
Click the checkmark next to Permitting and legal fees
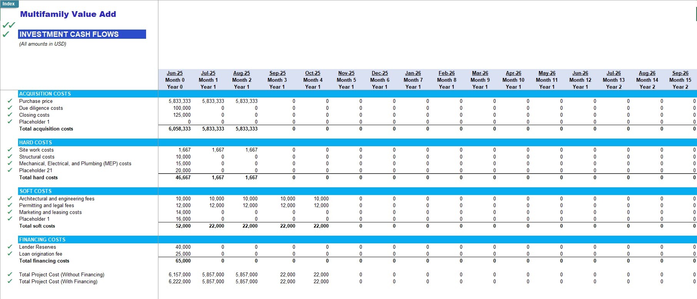click(x=10, y=205)
